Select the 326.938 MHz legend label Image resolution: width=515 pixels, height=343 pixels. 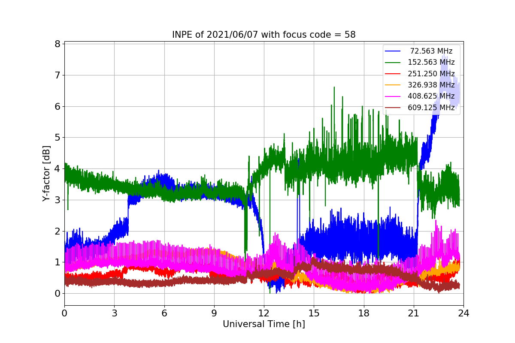(431, 85)
